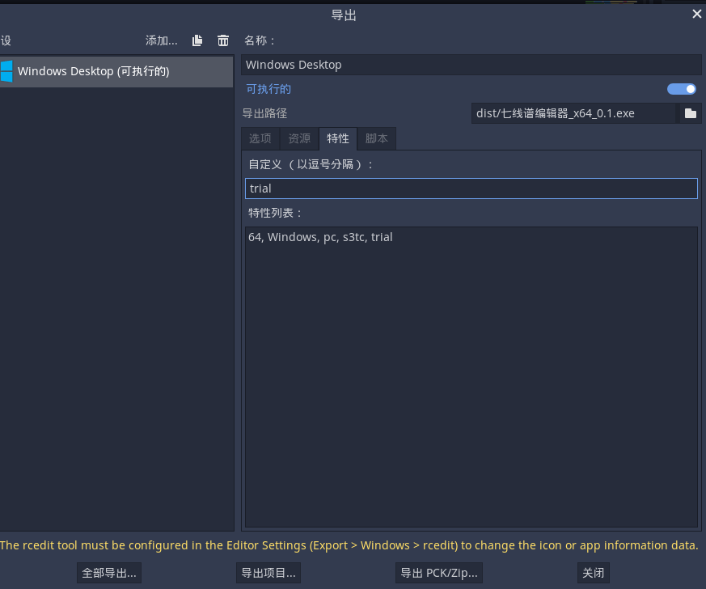
Task: Close the export dialog with X
Action: 696,15
